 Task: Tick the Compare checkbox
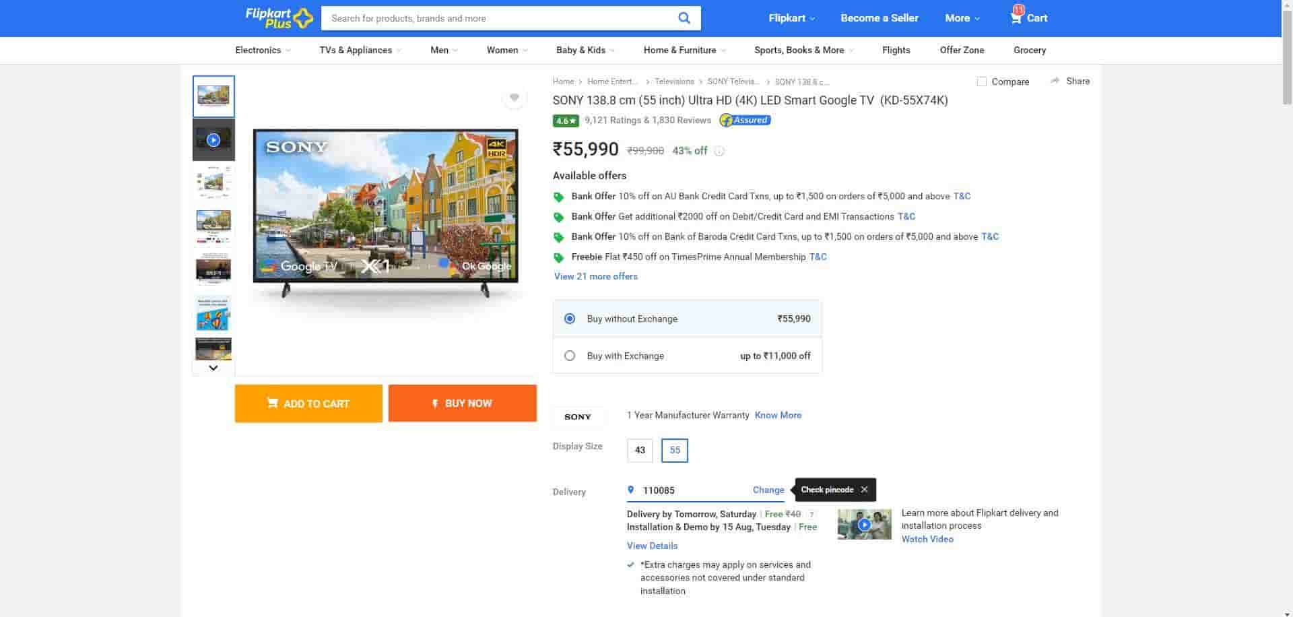(982, 82)
